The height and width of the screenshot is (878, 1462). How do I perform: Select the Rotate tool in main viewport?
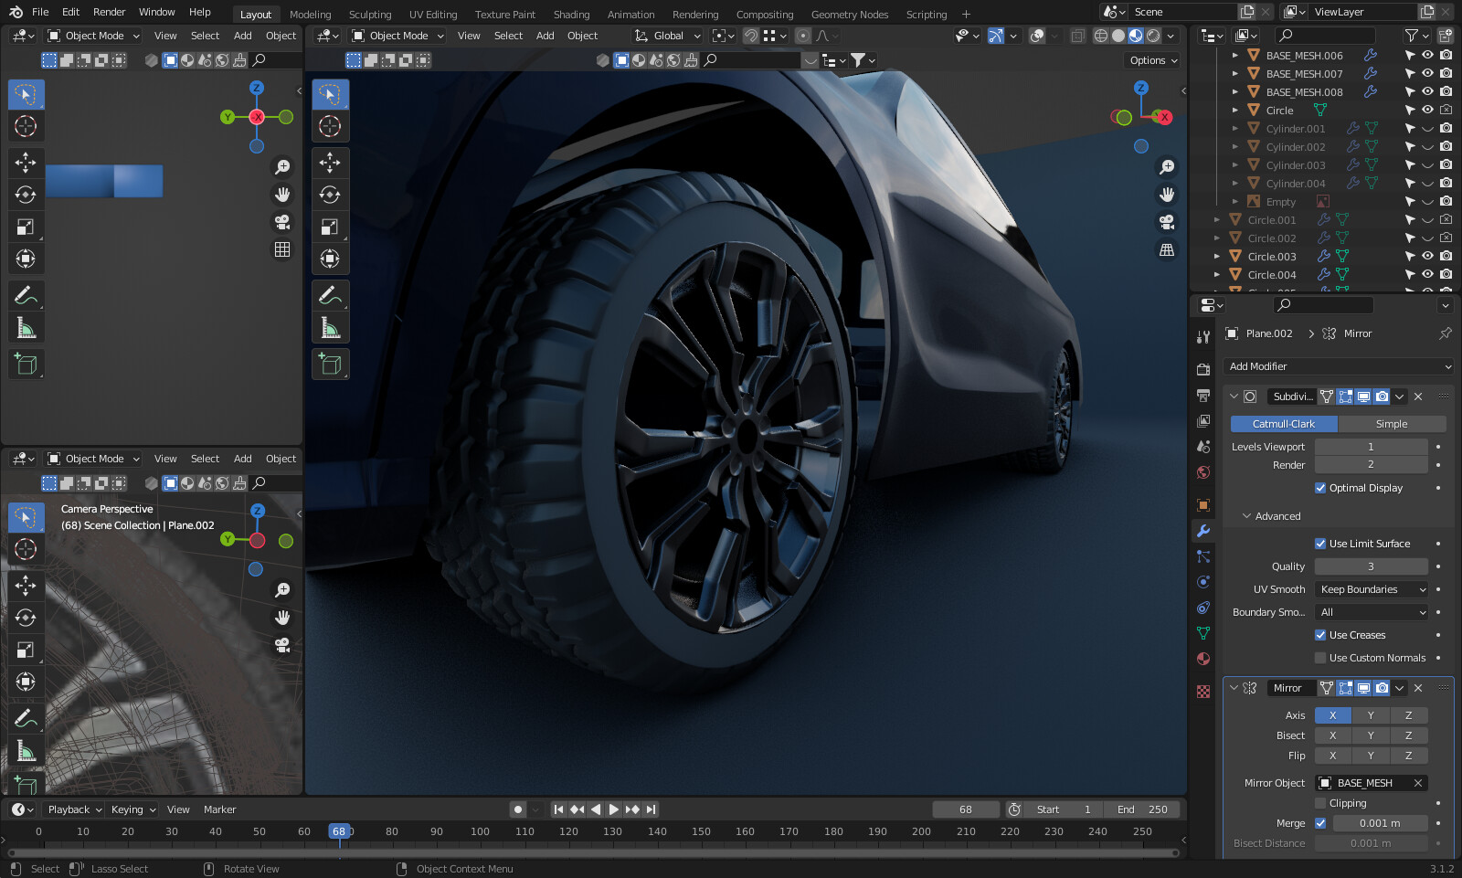point(330,195)
